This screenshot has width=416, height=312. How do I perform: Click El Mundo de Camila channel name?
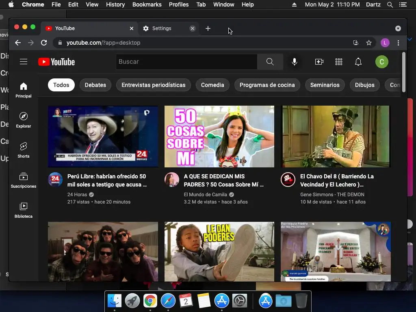pos(205,195)
